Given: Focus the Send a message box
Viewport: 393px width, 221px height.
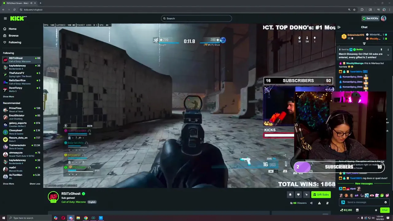Looking at the screenshot, I should coord(364,202).
